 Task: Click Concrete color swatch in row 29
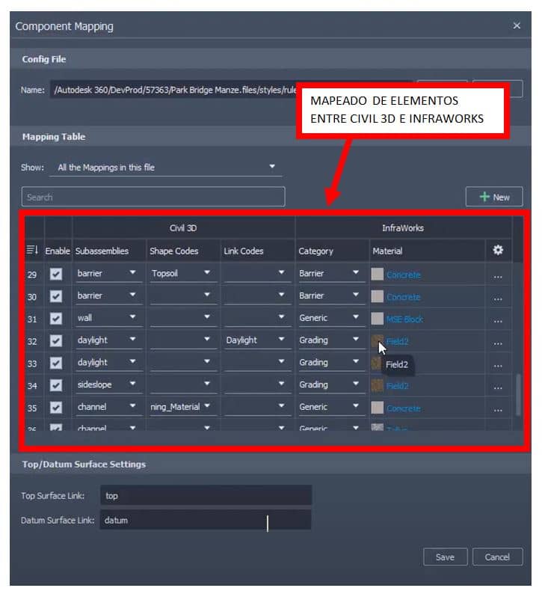point(377,274)
